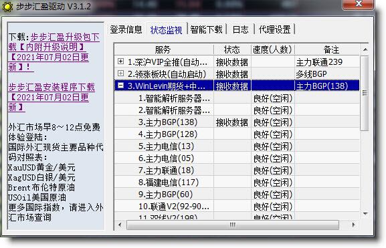The height and width of the screenshot is (248, 386).
Task: Click the USOil美国原油 text line
Action: pos(37,197)
